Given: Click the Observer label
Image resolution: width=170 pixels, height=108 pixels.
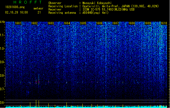Looking at the screenshot, I should [55, 3].
